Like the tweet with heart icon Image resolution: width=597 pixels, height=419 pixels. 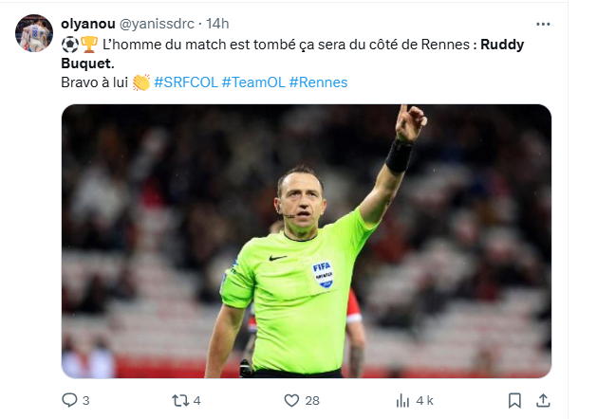291,400
